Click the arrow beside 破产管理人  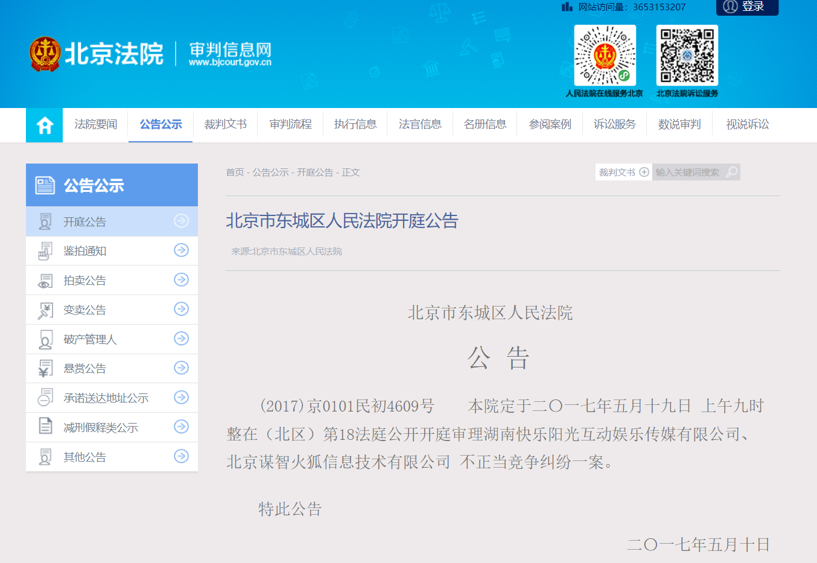[181, 339]
